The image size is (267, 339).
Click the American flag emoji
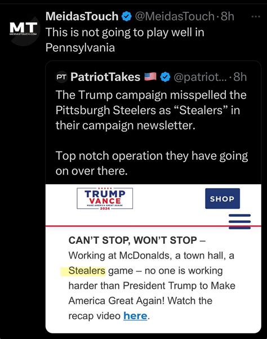click(150, 77)
